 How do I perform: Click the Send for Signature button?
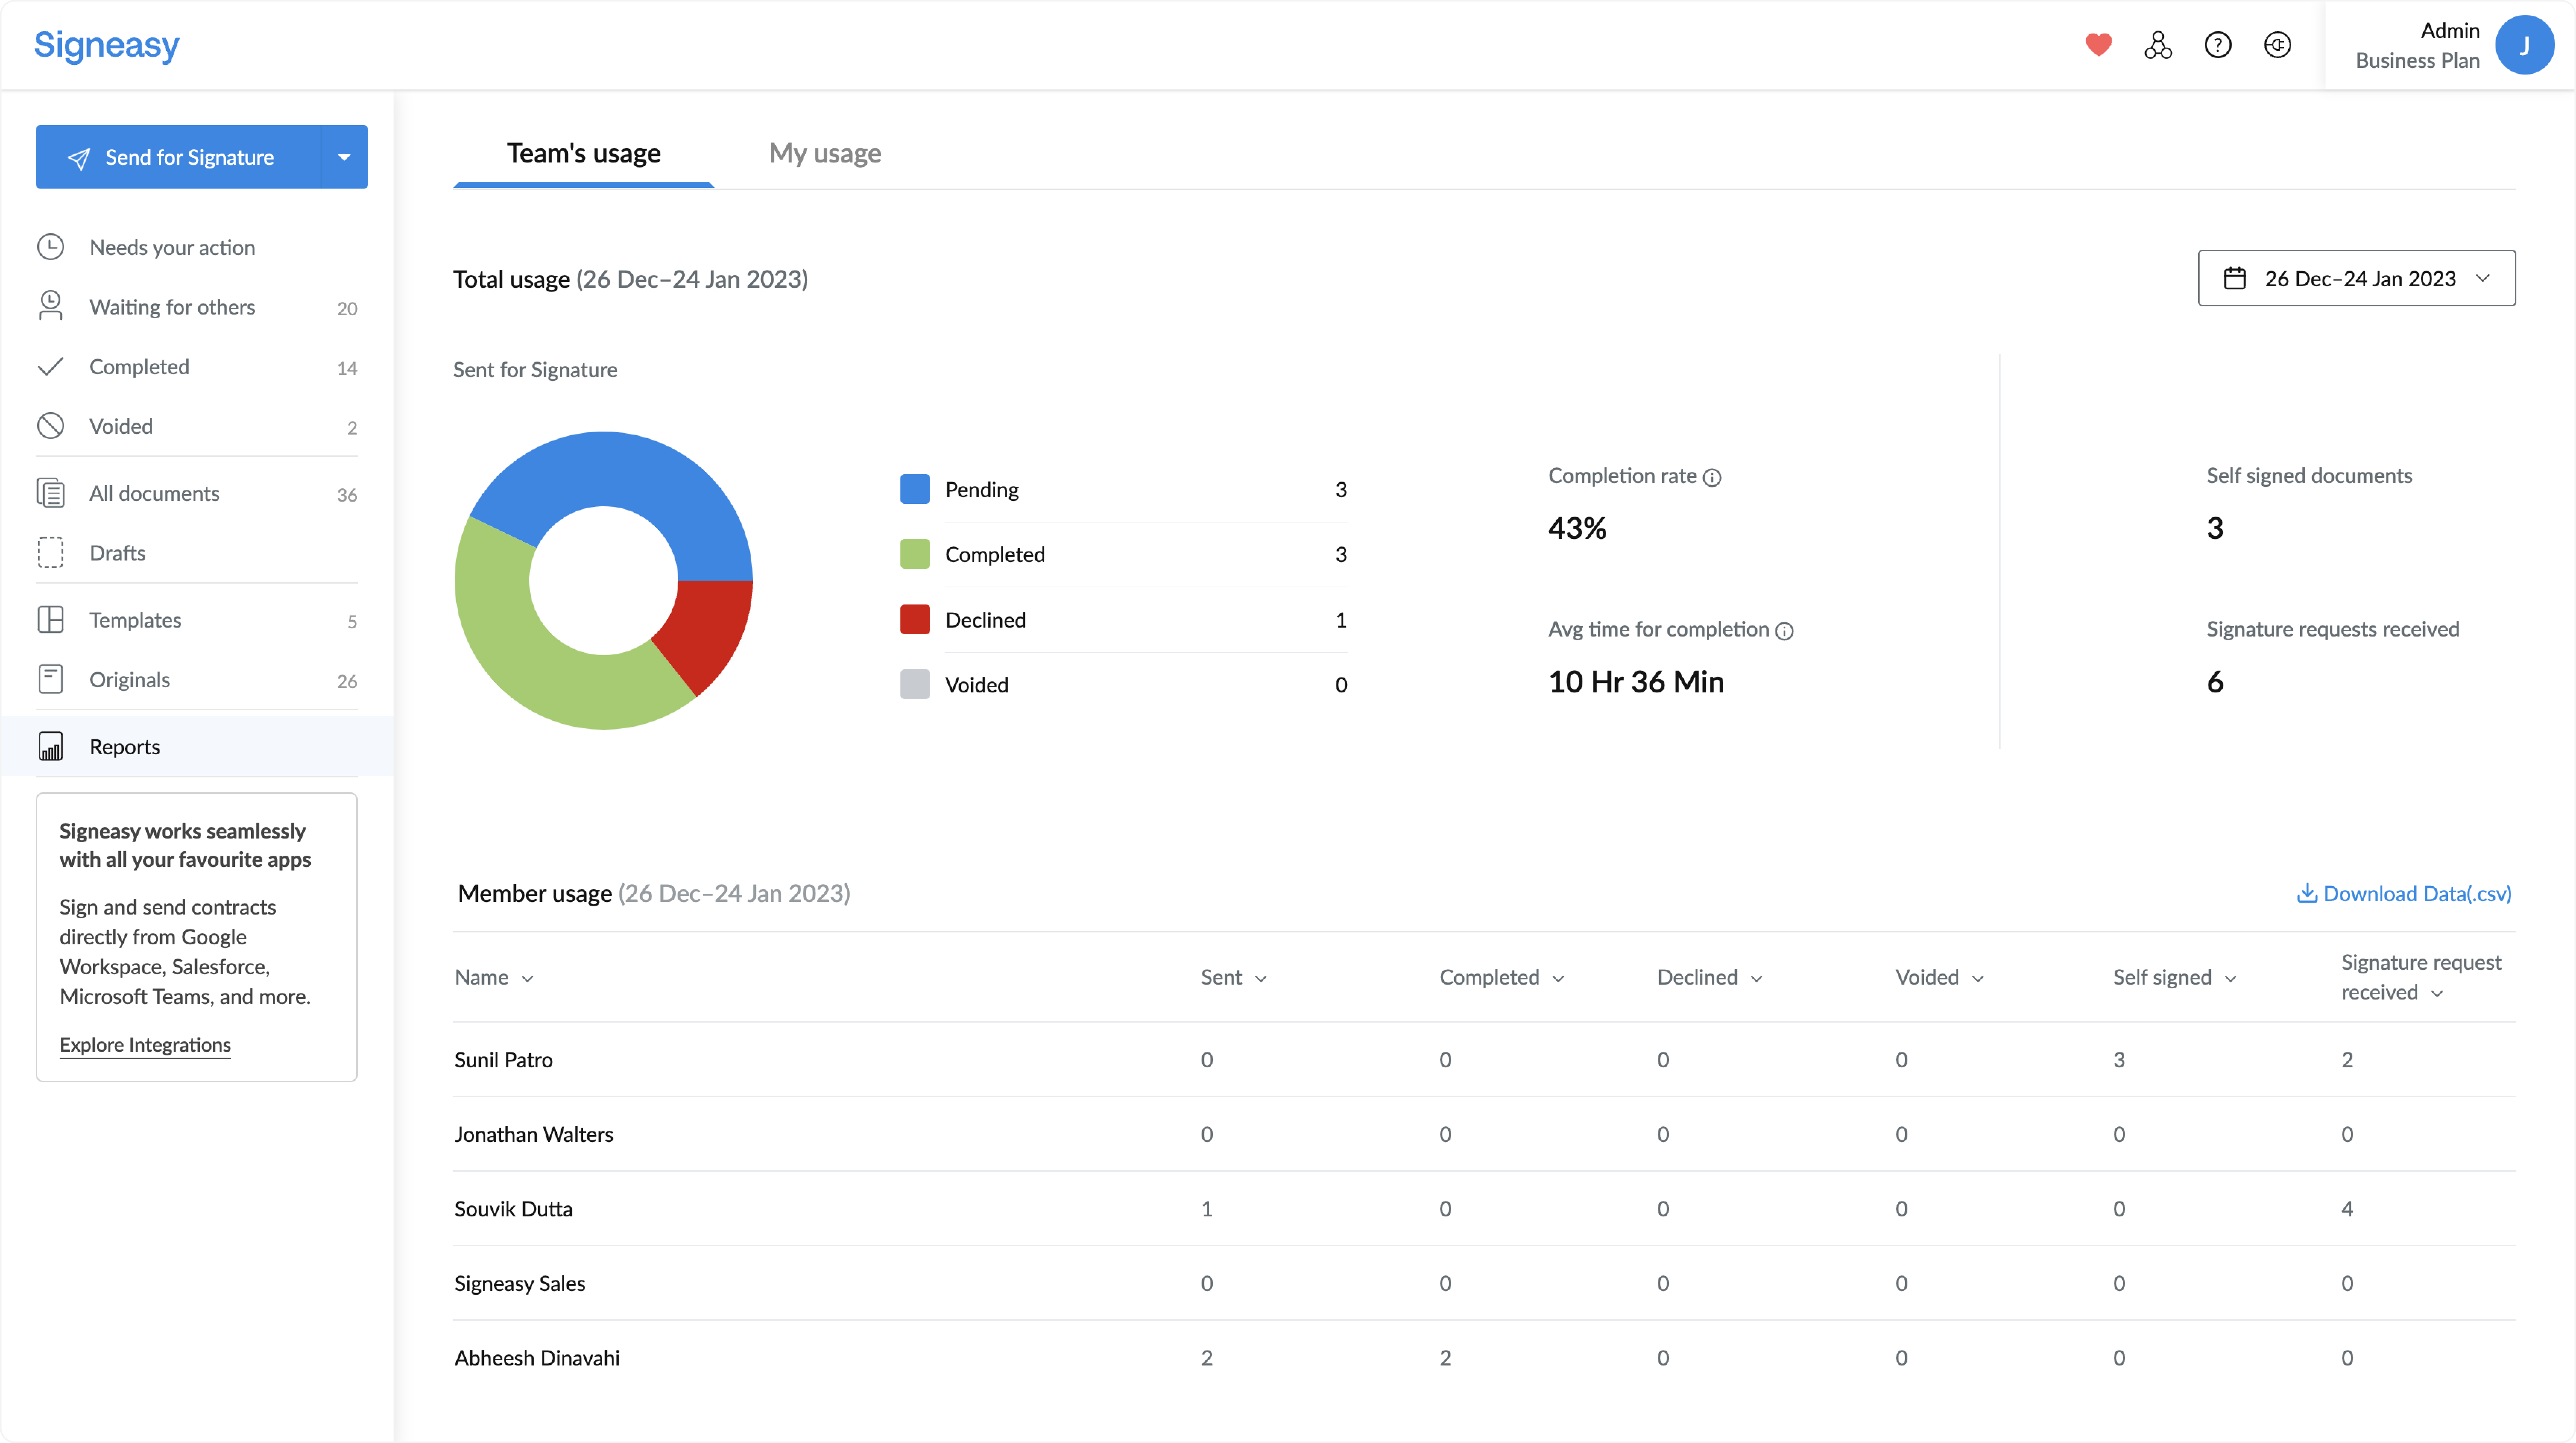[179, 157]
